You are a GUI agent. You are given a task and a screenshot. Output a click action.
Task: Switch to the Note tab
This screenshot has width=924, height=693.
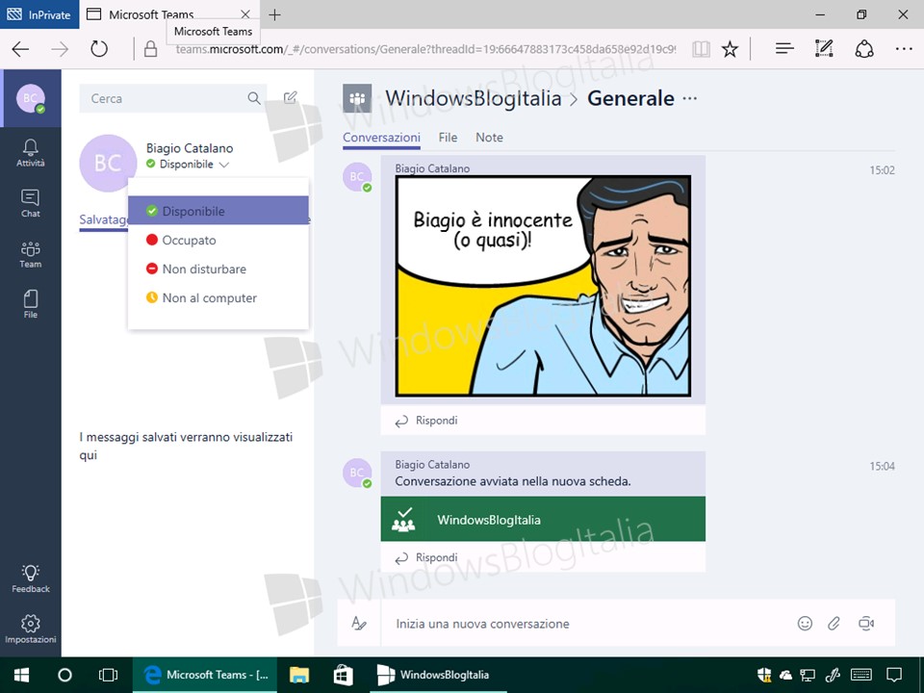pos(489,138)
